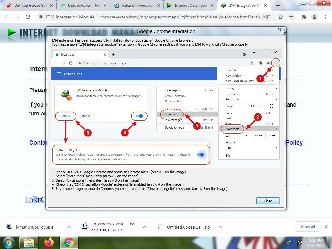Close the downloads bar
332x249 pixels.
click(x=326, y=227)
